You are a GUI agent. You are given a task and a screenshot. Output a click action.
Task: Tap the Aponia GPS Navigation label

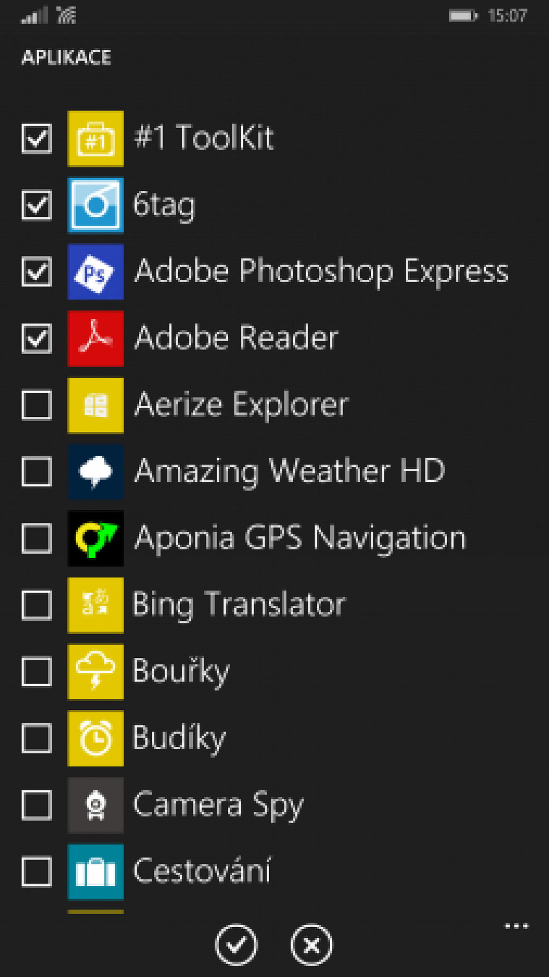(300, 538)
